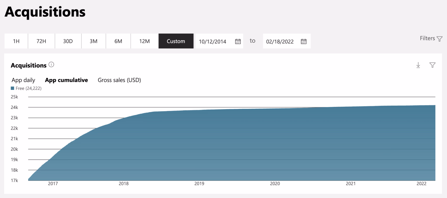
Task: Choose the 3M time range
Action: pyautogui.click(x=93, y=41)
